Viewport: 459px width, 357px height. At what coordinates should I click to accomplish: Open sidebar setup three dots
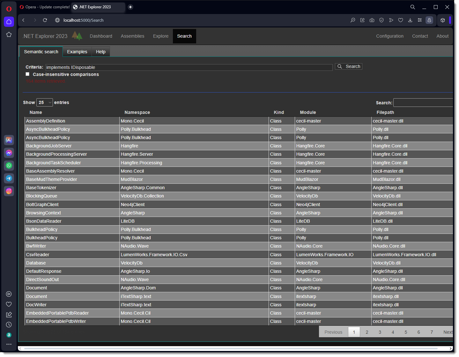pos(9,345)
